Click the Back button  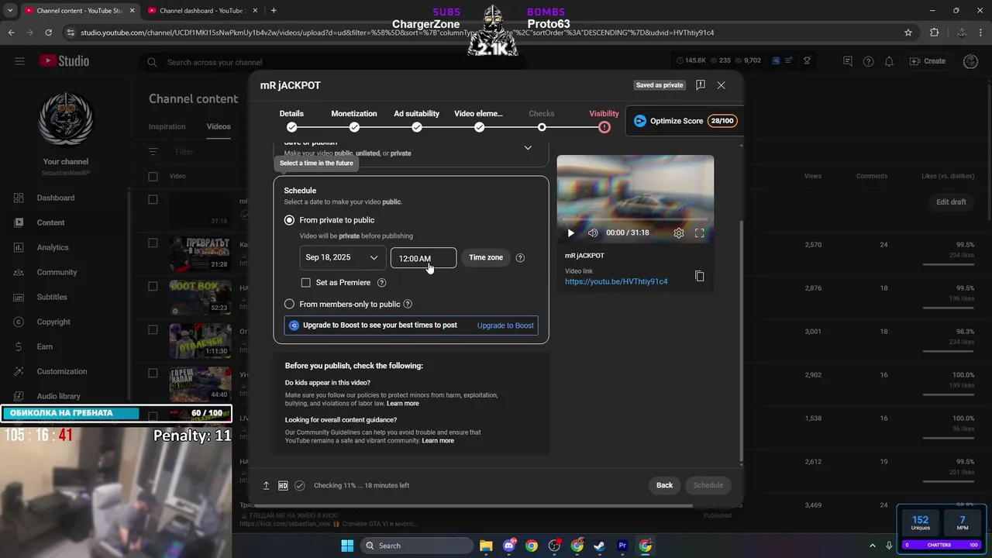[664, 485]
